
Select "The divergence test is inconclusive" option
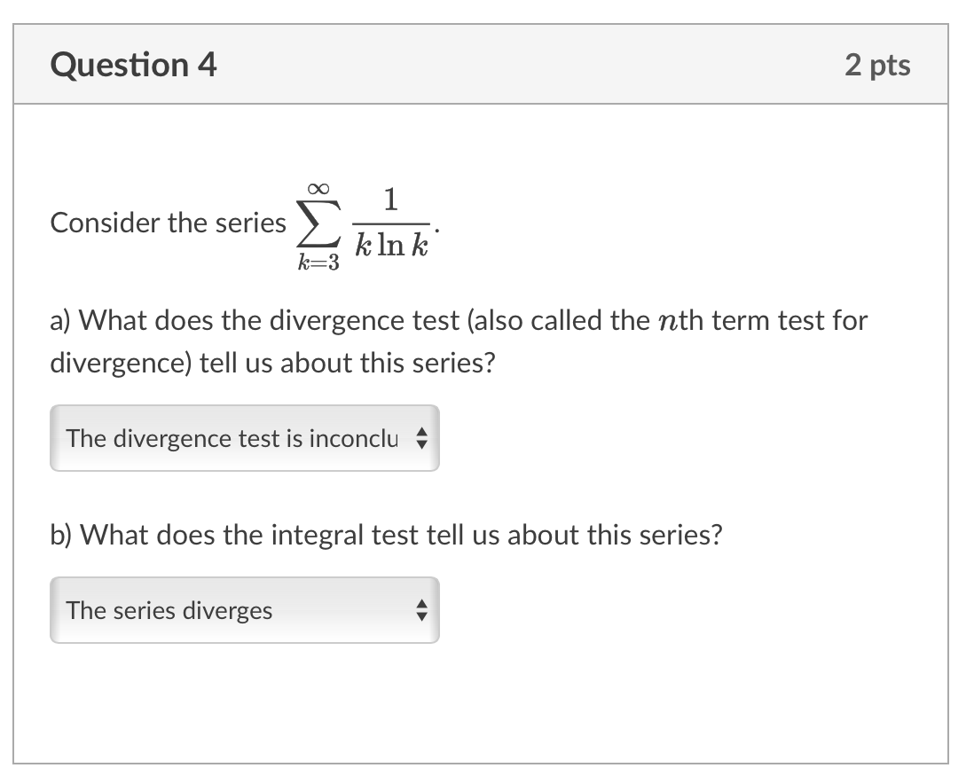(232, 438)
